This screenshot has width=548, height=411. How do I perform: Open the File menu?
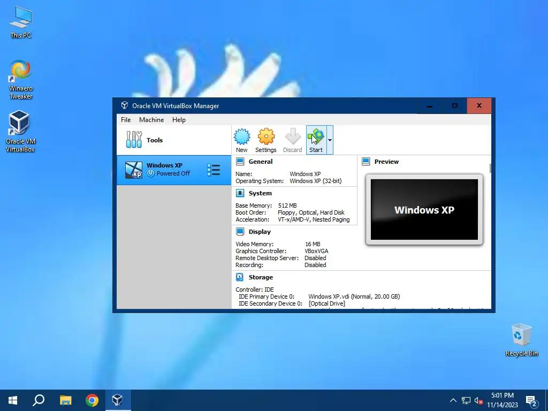tap(126, 119)
